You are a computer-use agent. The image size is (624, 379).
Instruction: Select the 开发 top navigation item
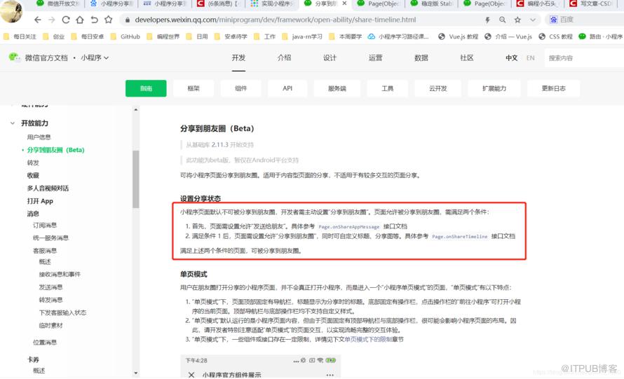(x=238, y=57)
